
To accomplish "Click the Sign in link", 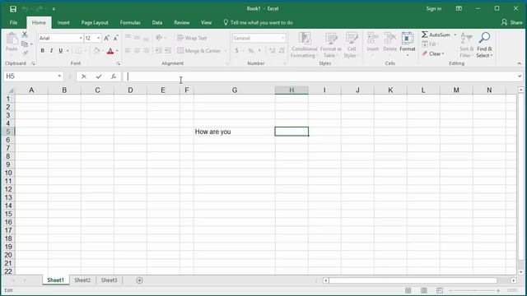I will tap(434, 9).
